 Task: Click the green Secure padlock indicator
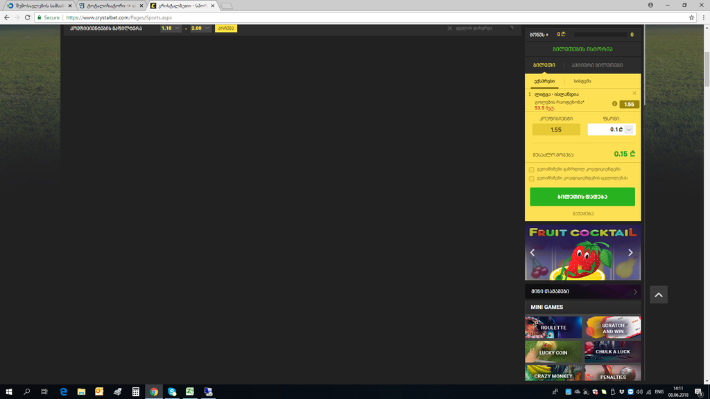coord(49,17)
